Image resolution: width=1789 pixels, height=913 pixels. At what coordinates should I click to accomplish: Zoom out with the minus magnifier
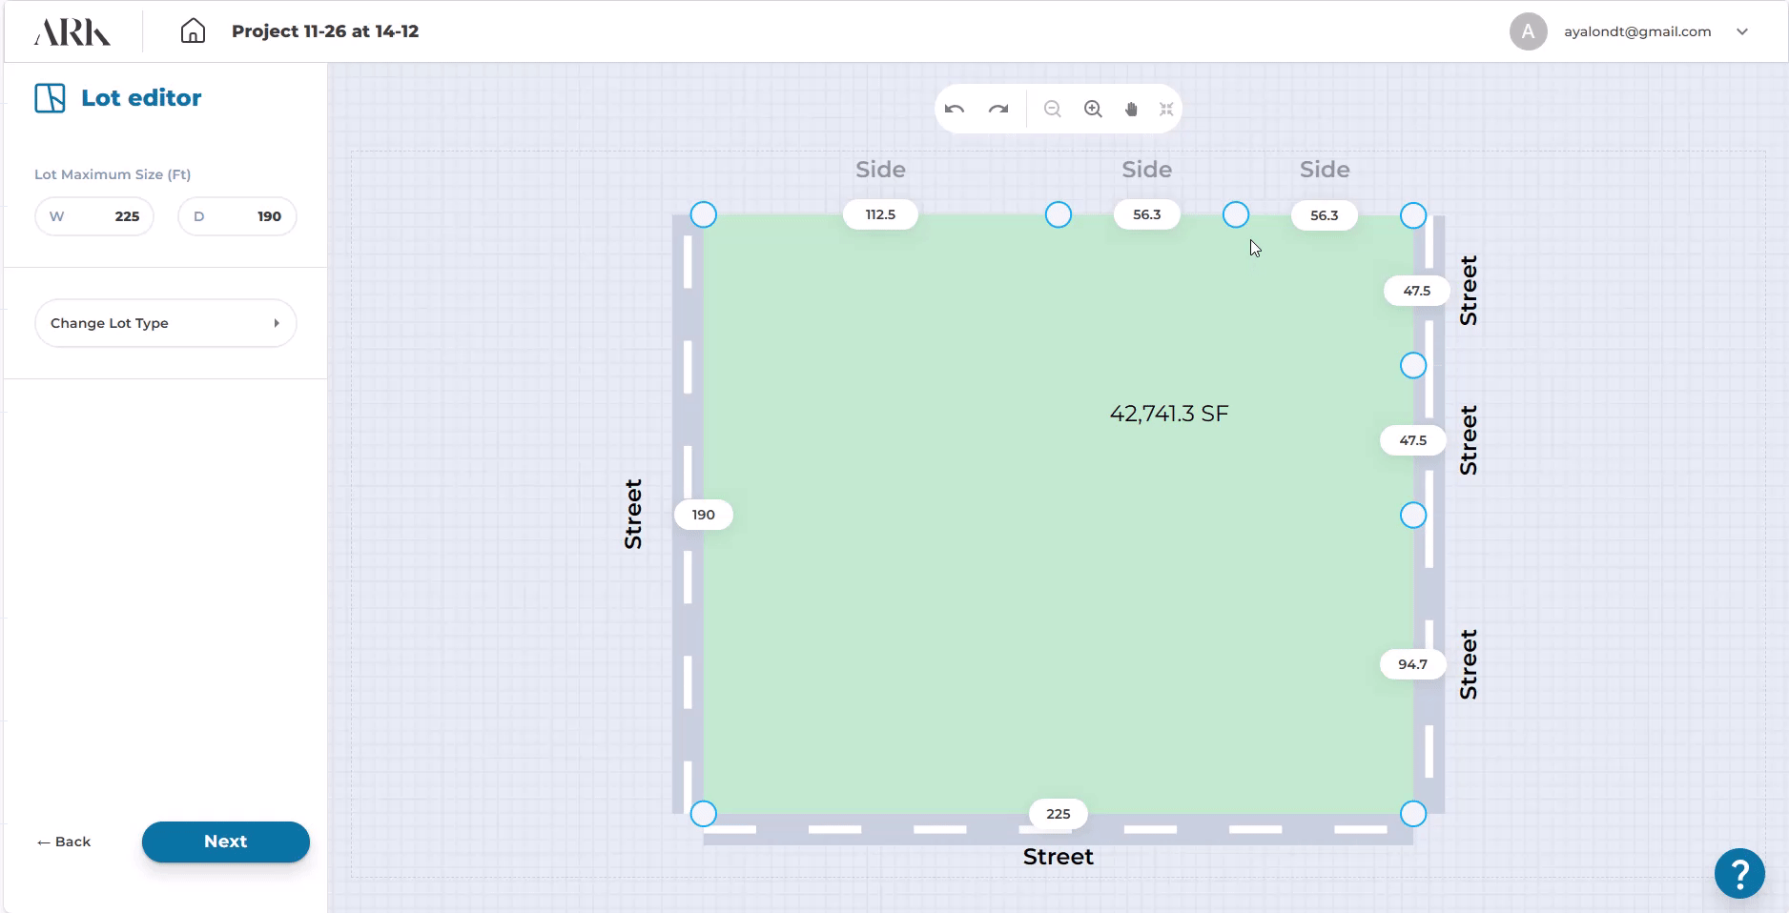pyautogui.click(x=1052, y=109)
